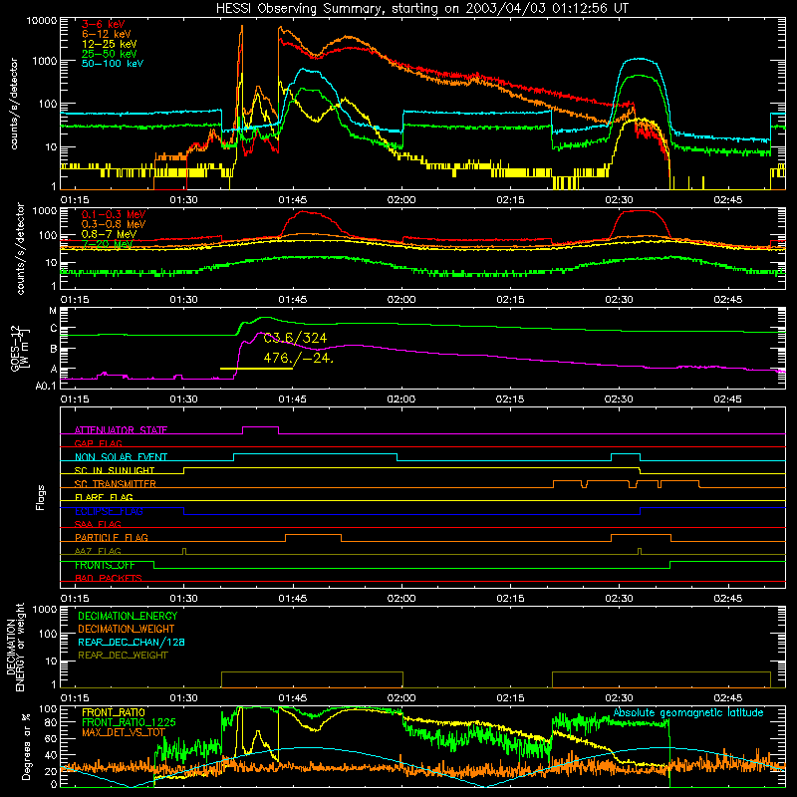Click the 10000 tick label on X-ray panel

click(42, 21)
